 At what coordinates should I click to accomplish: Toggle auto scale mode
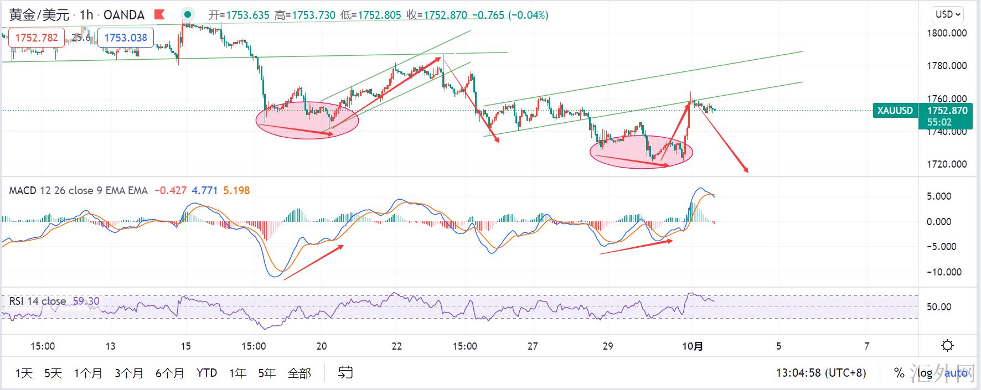point(956,373)
